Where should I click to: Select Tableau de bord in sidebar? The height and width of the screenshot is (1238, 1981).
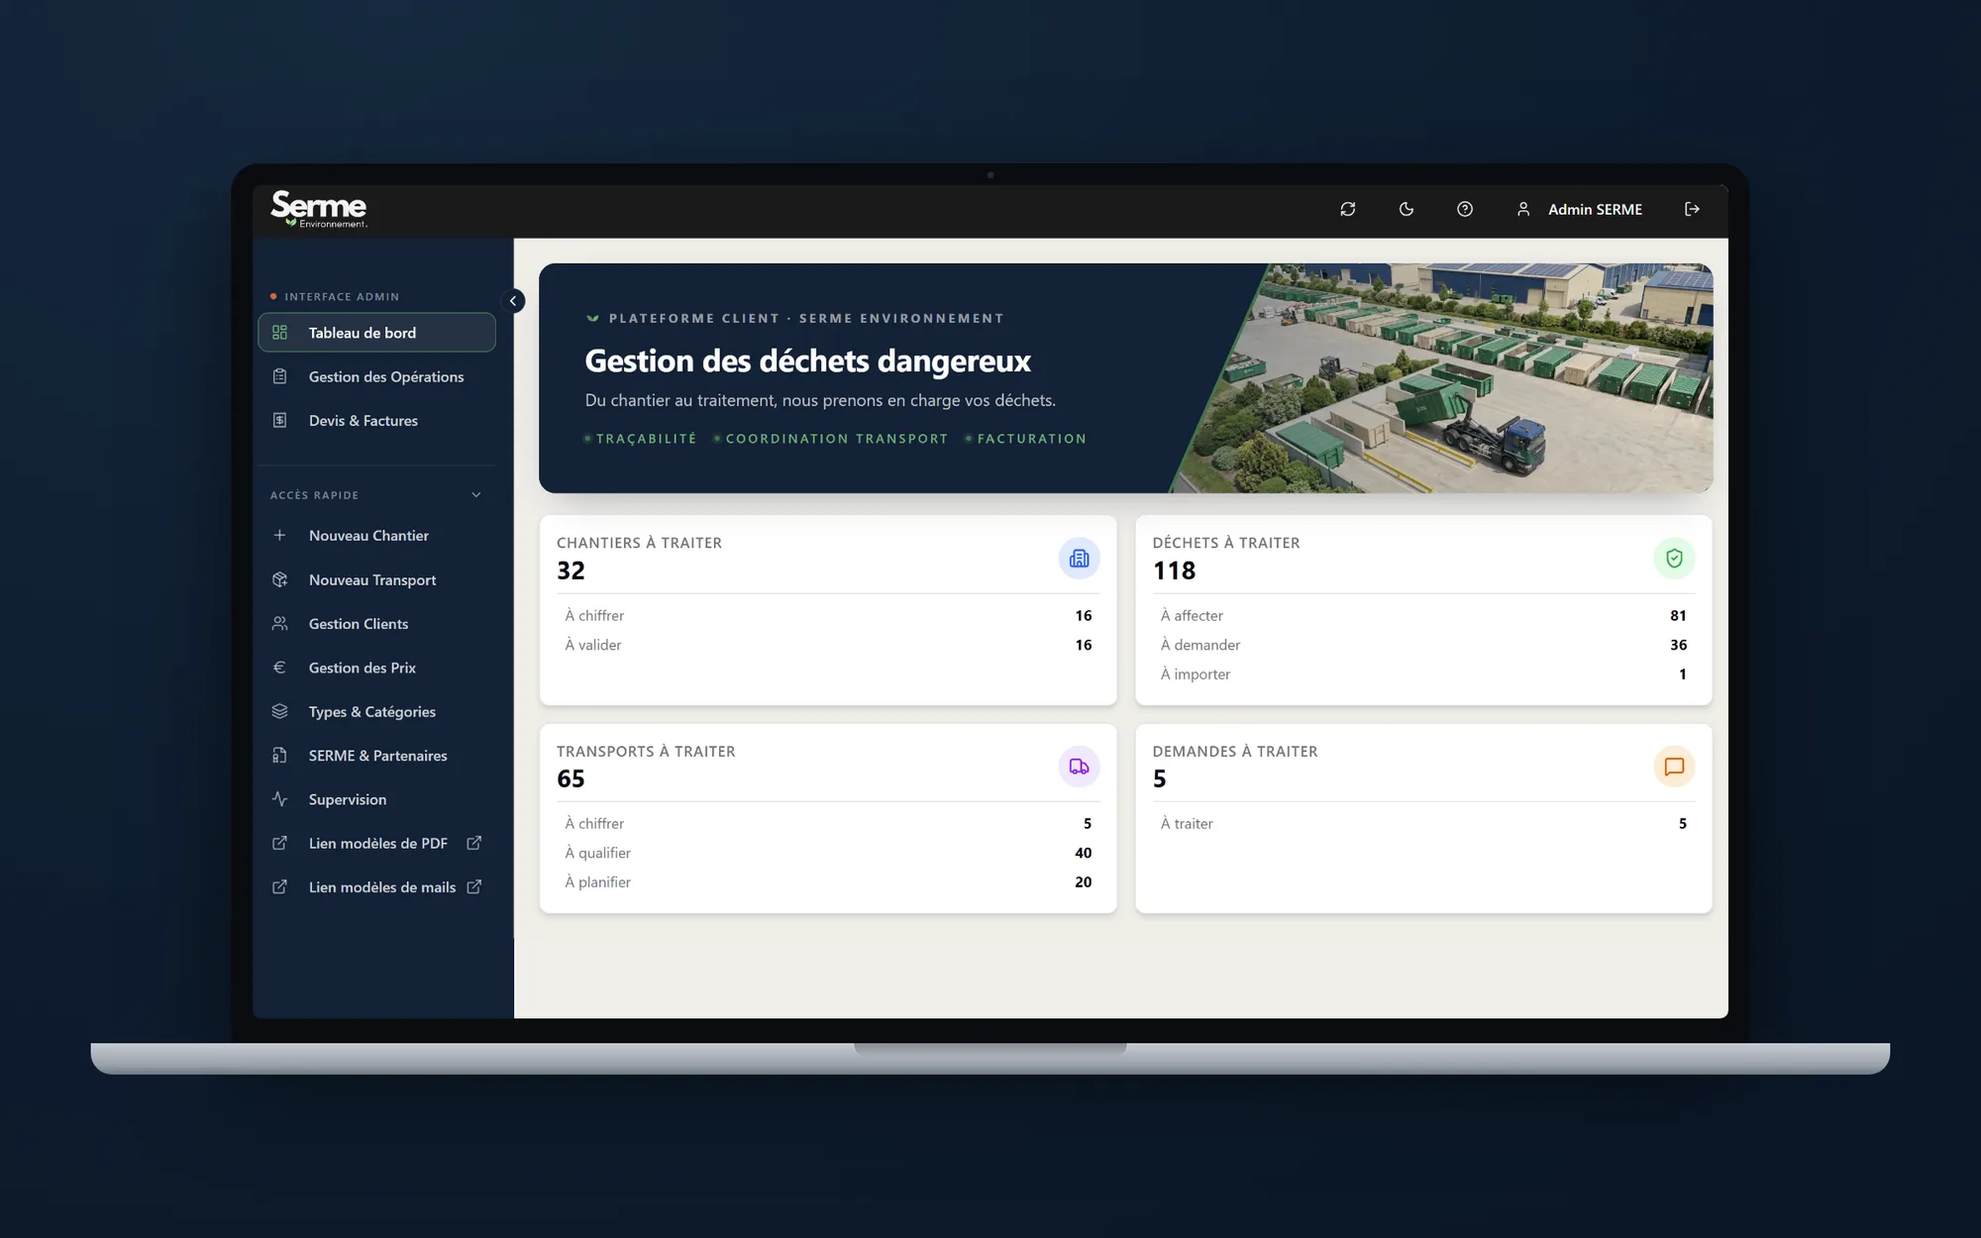click(x=376, y=333)
